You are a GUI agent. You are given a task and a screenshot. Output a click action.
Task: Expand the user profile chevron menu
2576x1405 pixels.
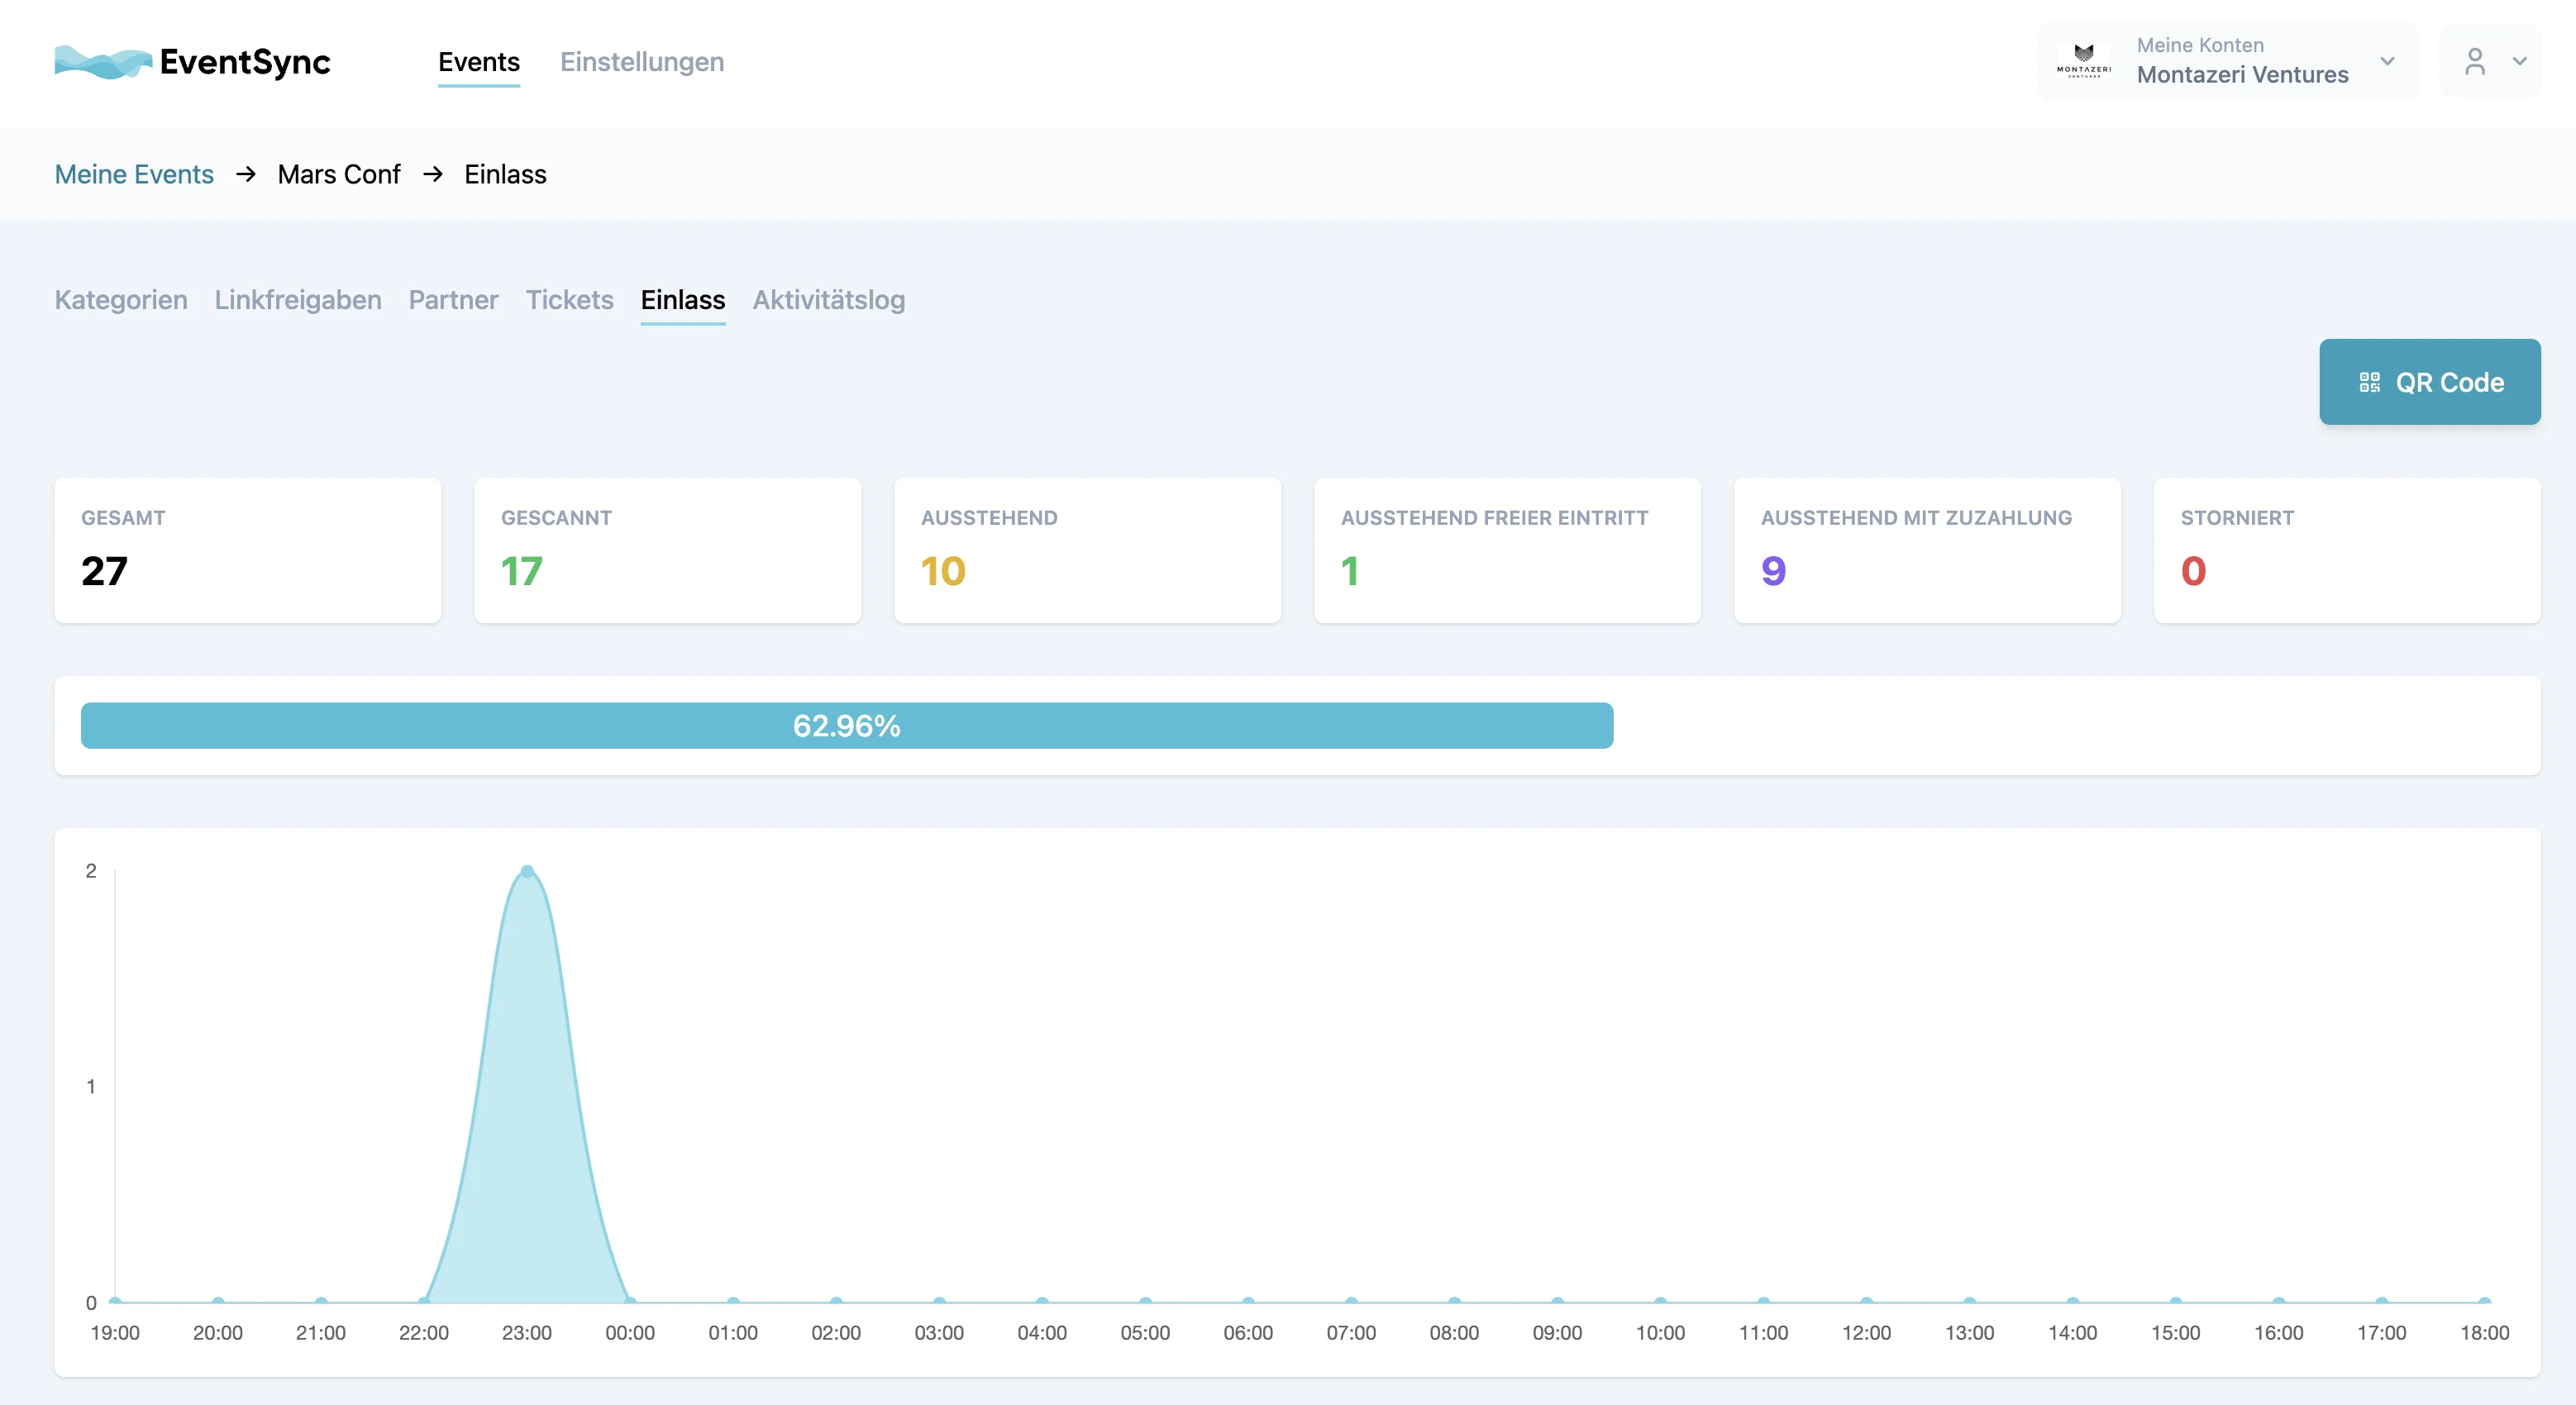(2520, 62)
